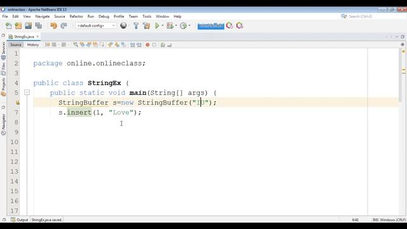This screenshot has width=407, height=229.
Task: Open the Debug menu
Action: tap(104, 17)
